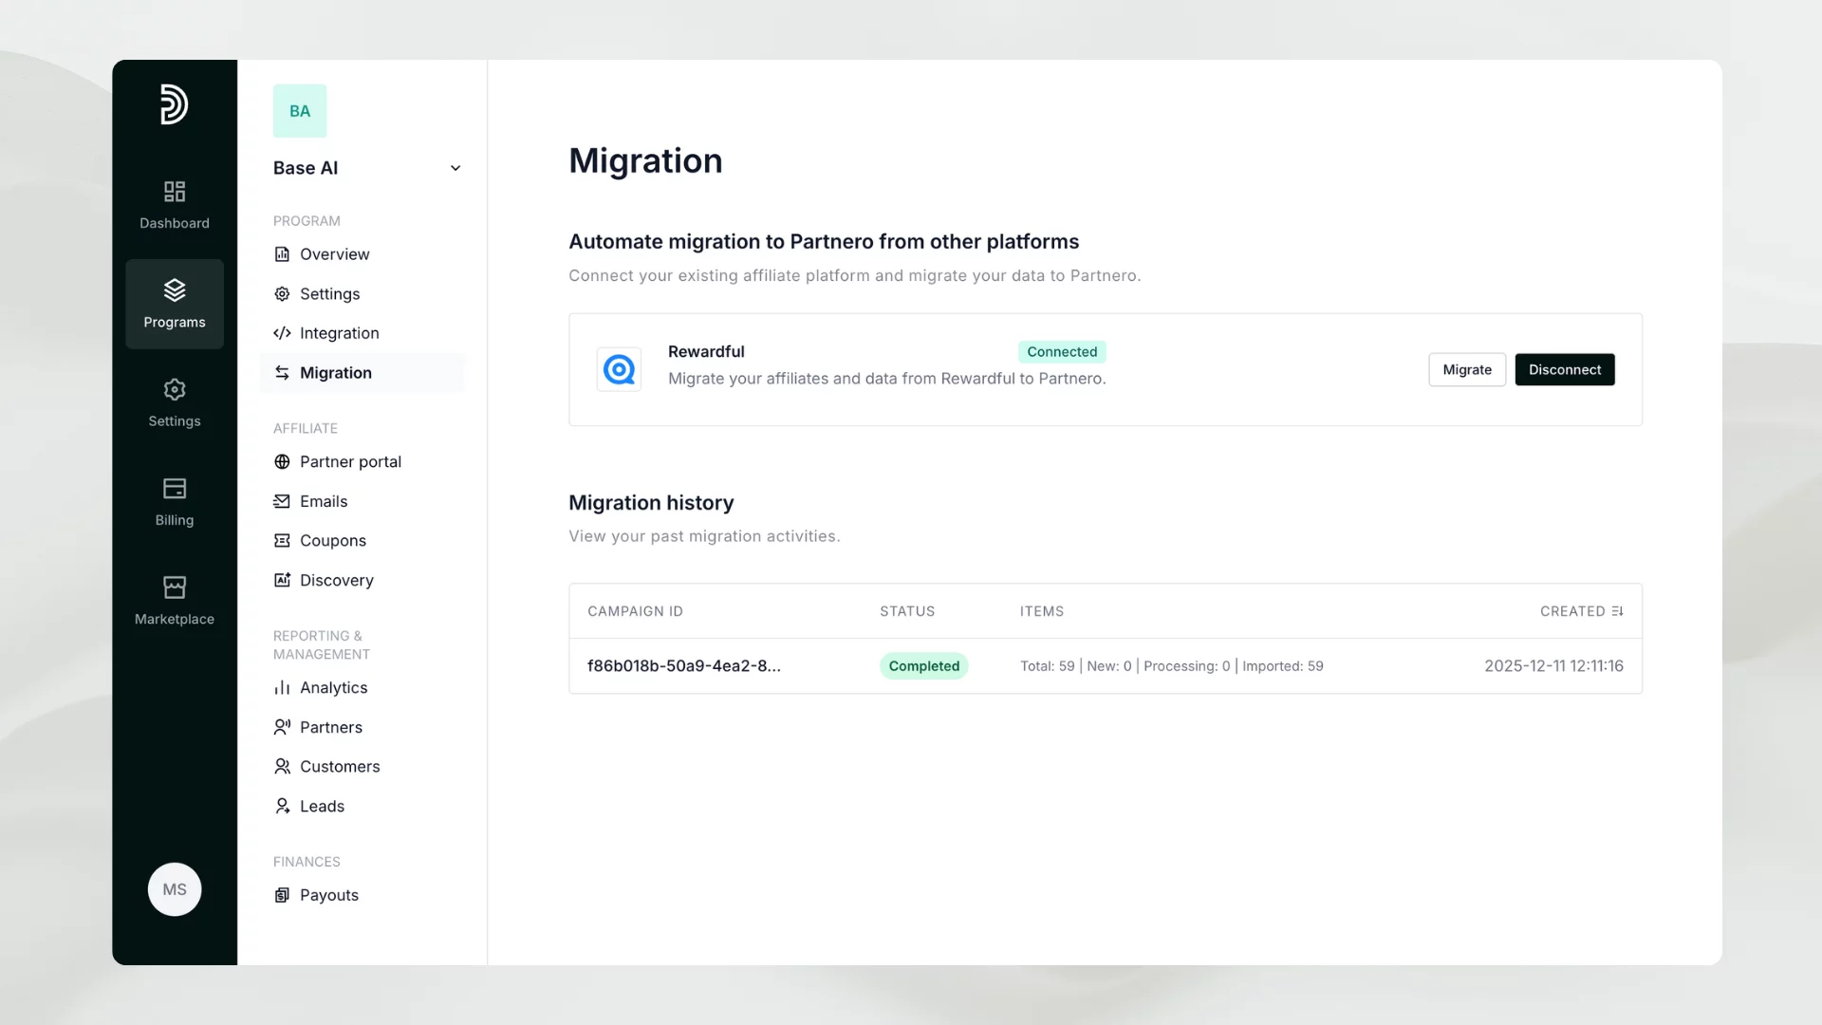
Task: Click the MS user avatar at bottom left
Action: point(174,889)
